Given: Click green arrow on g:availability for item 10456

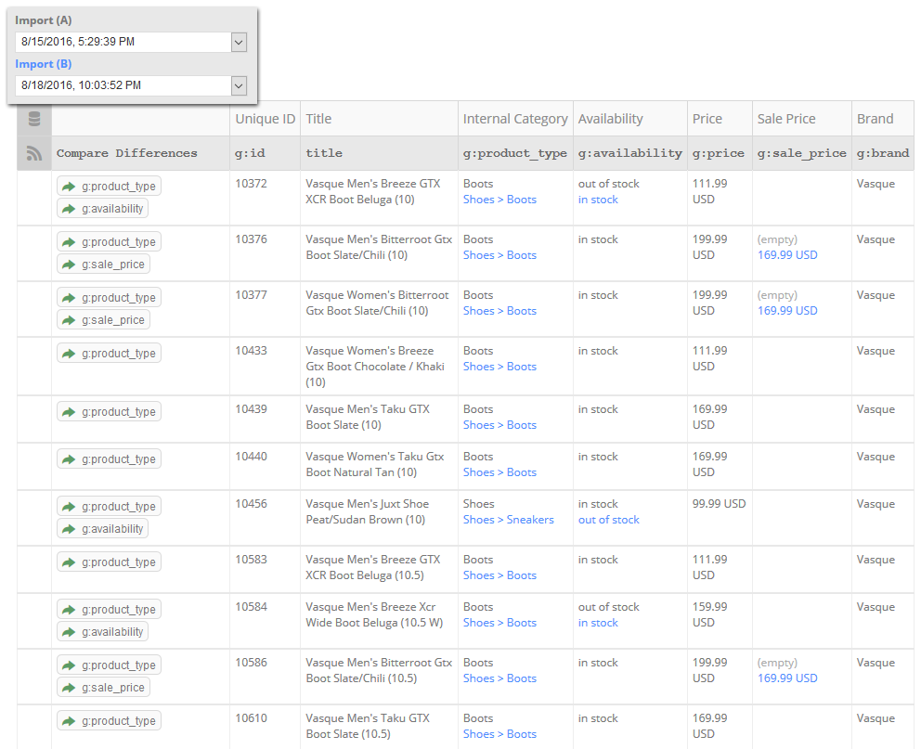Looking at the screenshot, I should pos(70,529).
